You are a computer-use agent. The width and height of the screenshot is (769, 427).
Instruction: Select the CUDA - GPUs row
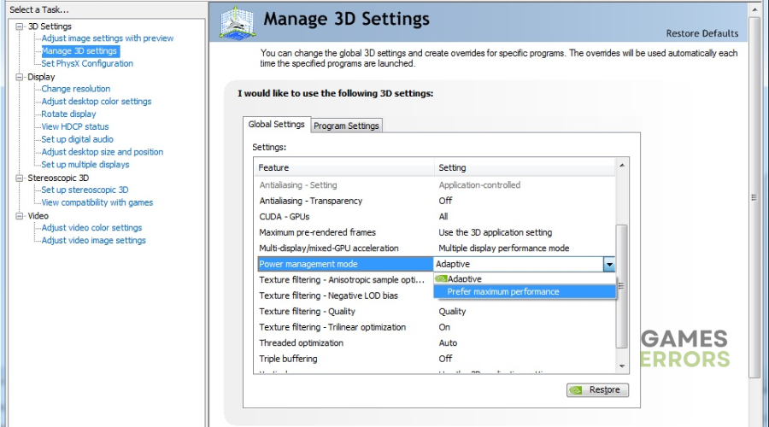[x=437, y=217]
